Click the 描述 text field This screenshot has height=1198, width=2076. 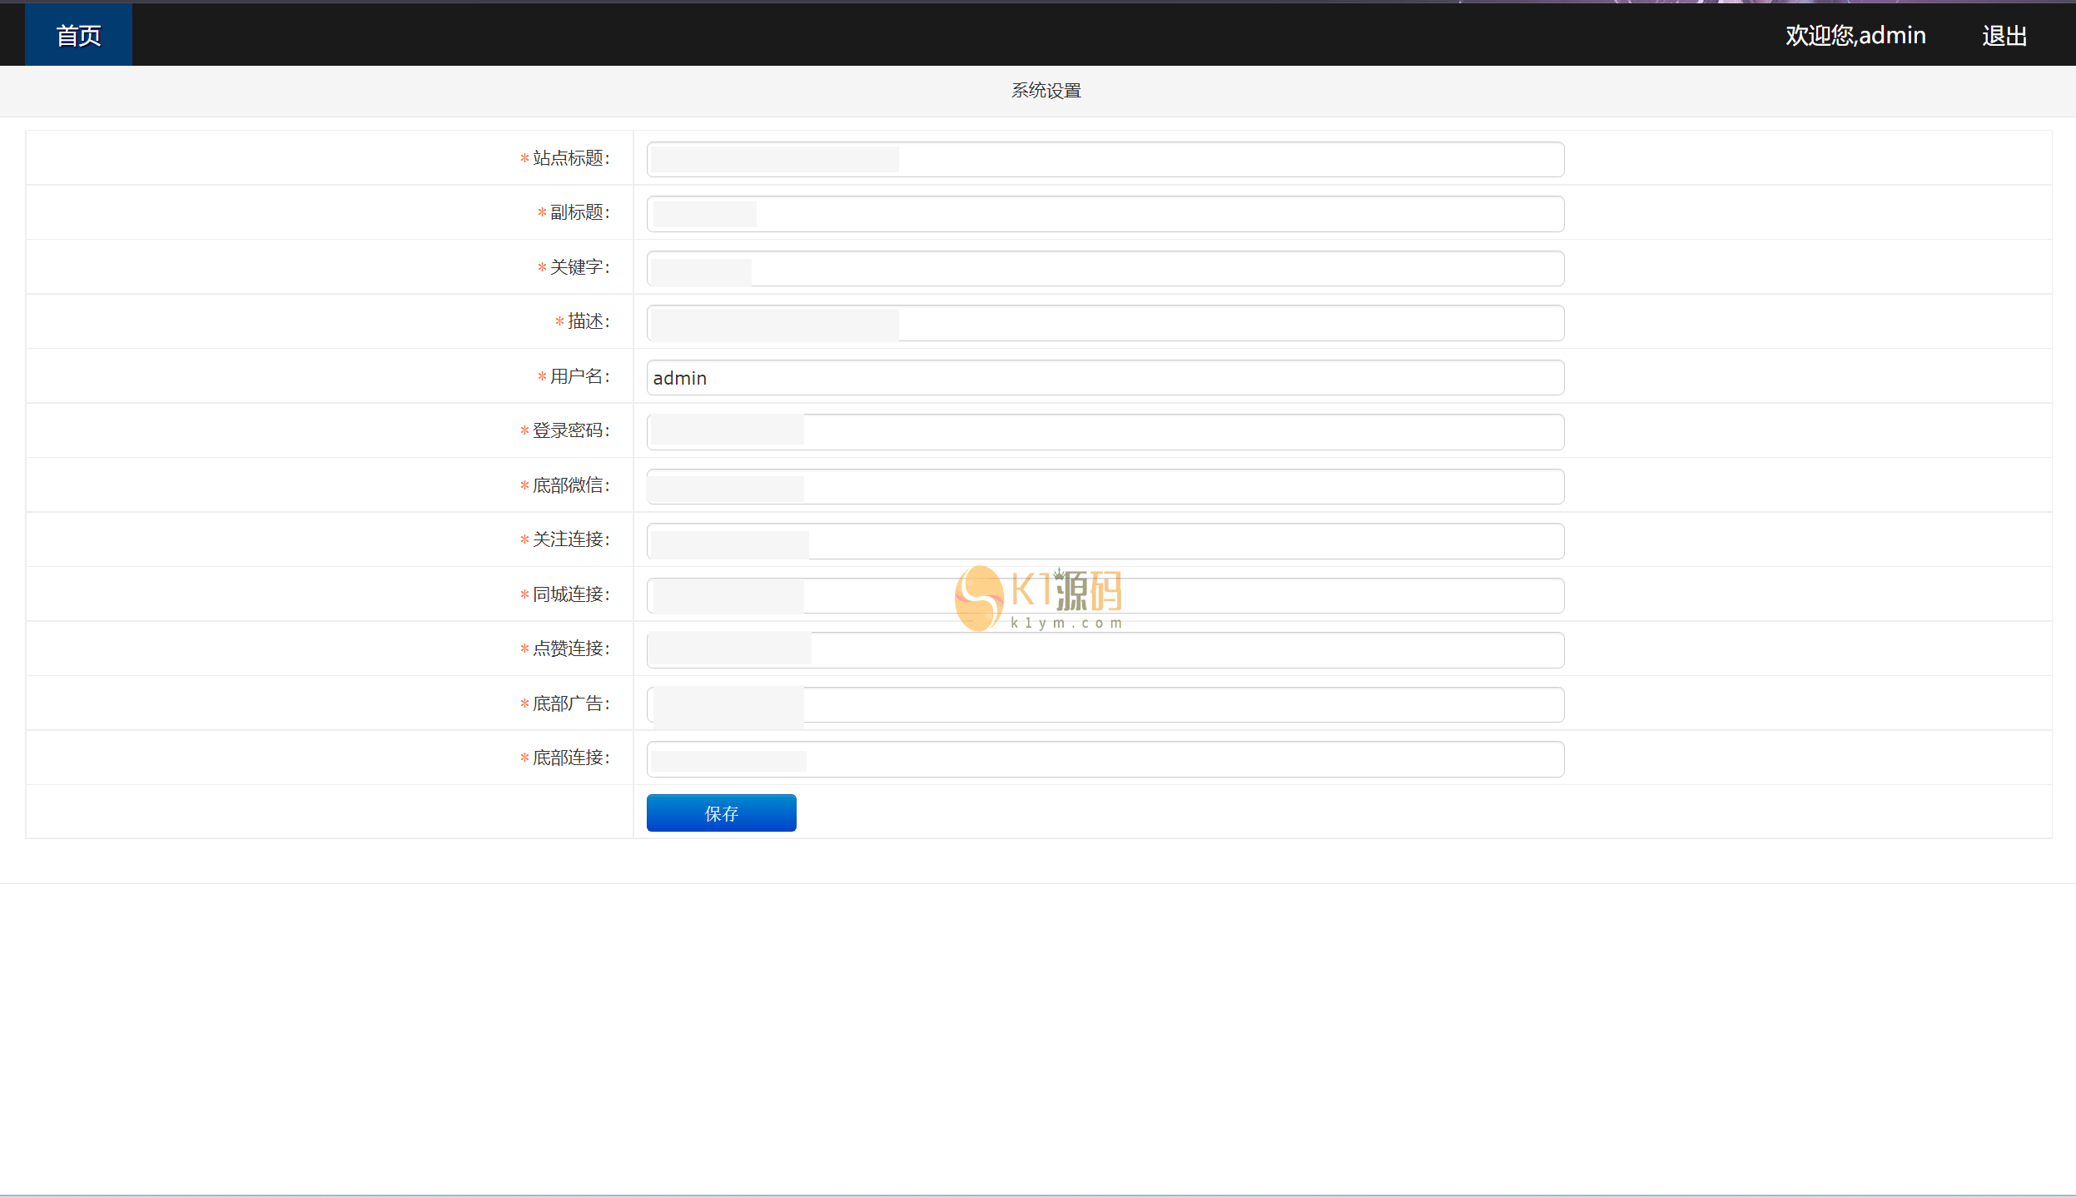(x=1105, y=323)
